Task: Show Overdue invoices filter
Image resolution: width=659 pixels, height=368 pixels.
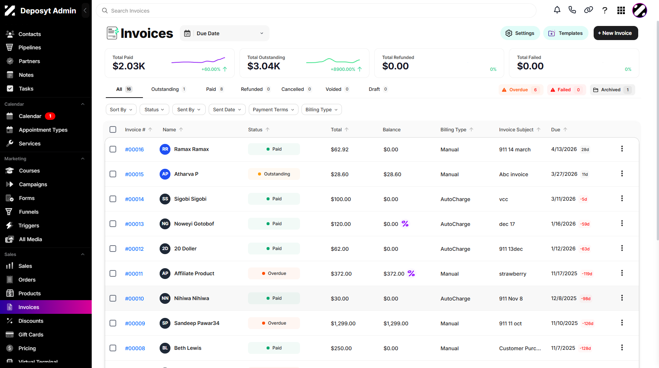Action: (x=521, y=90)
